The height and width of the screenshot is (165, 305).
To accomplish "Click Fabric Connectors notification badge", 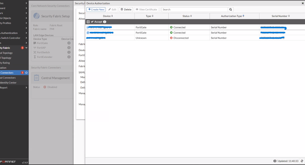I will 22,73.
